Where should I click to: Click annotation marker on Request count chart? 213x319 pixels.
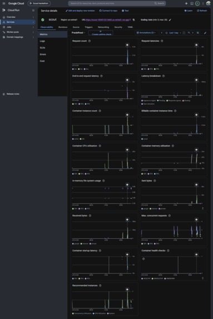127,45
